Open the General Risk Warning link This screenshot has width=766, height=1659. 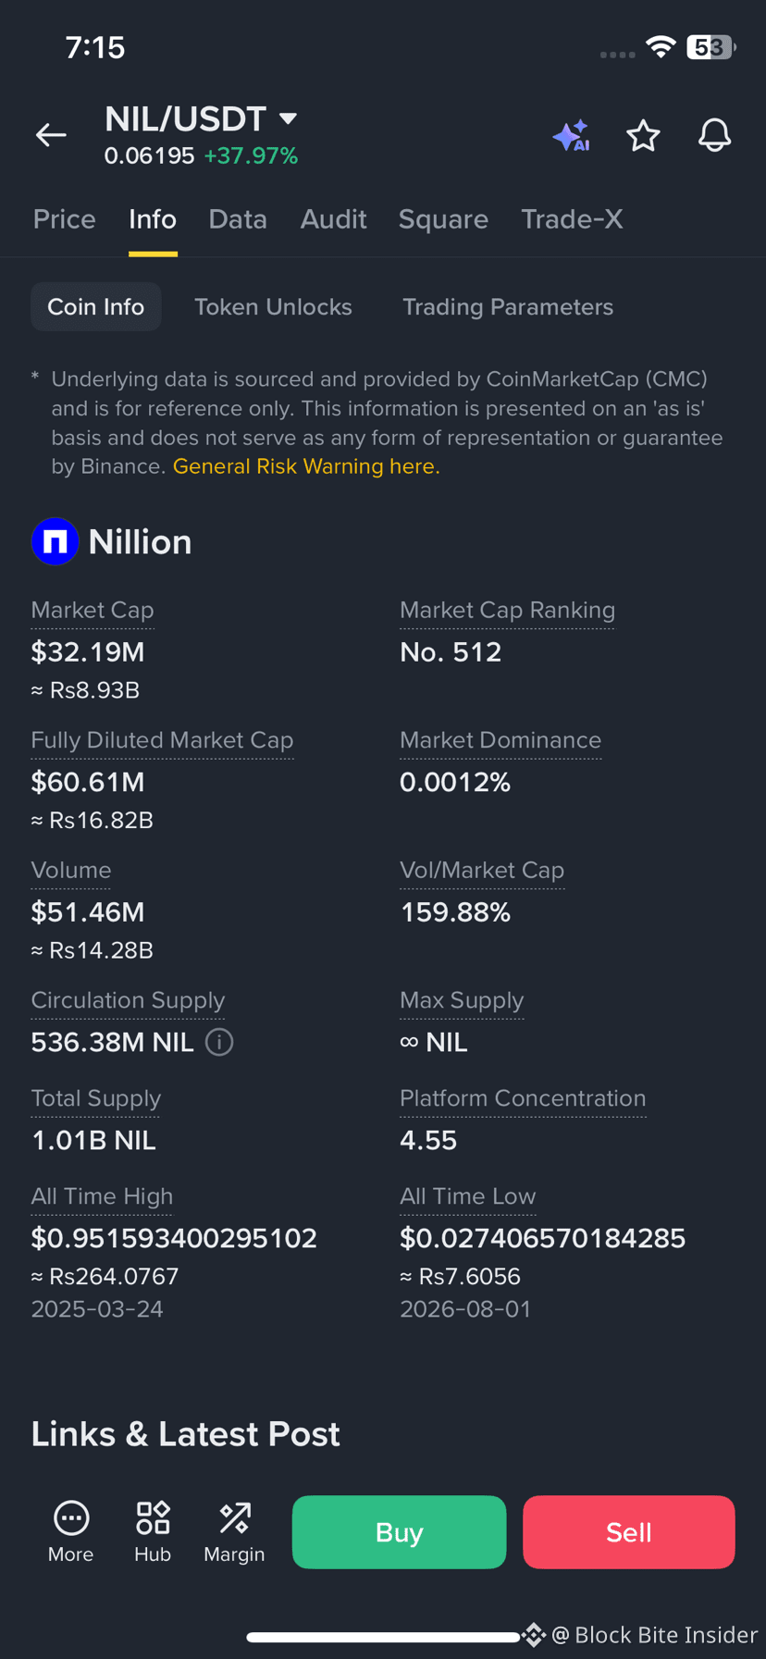click(x=306, y=466)
